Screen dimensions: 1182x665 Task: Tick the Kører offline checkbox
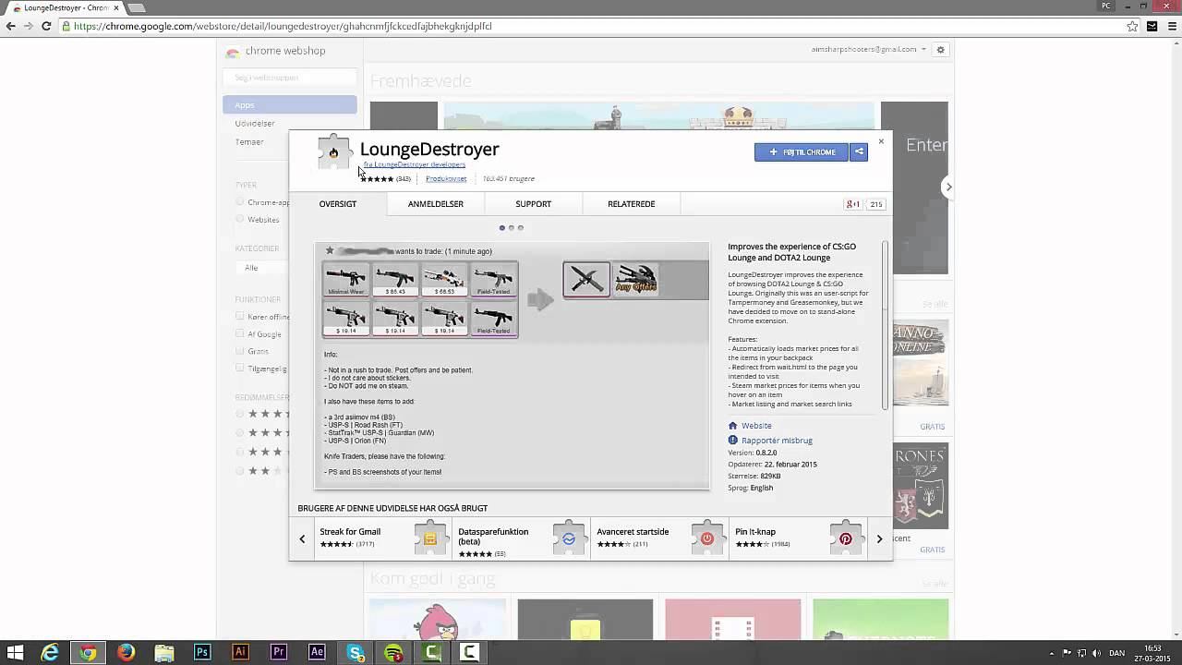pos(240,317)
